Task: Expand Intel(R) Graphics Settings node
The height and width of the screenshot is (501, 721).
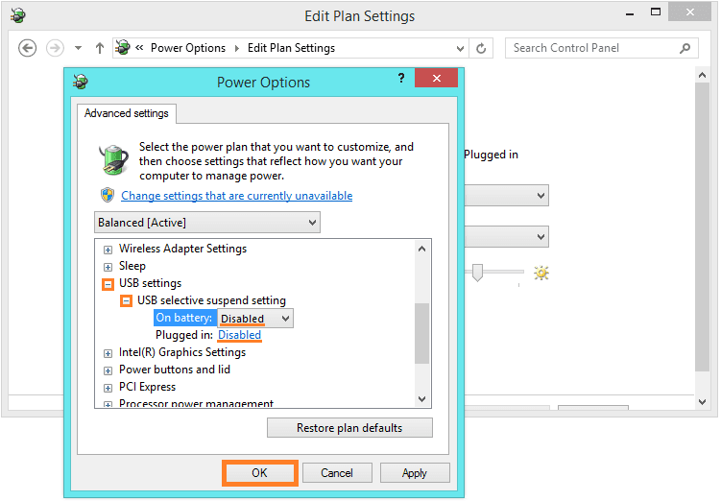Action: (x=108, y=353)
